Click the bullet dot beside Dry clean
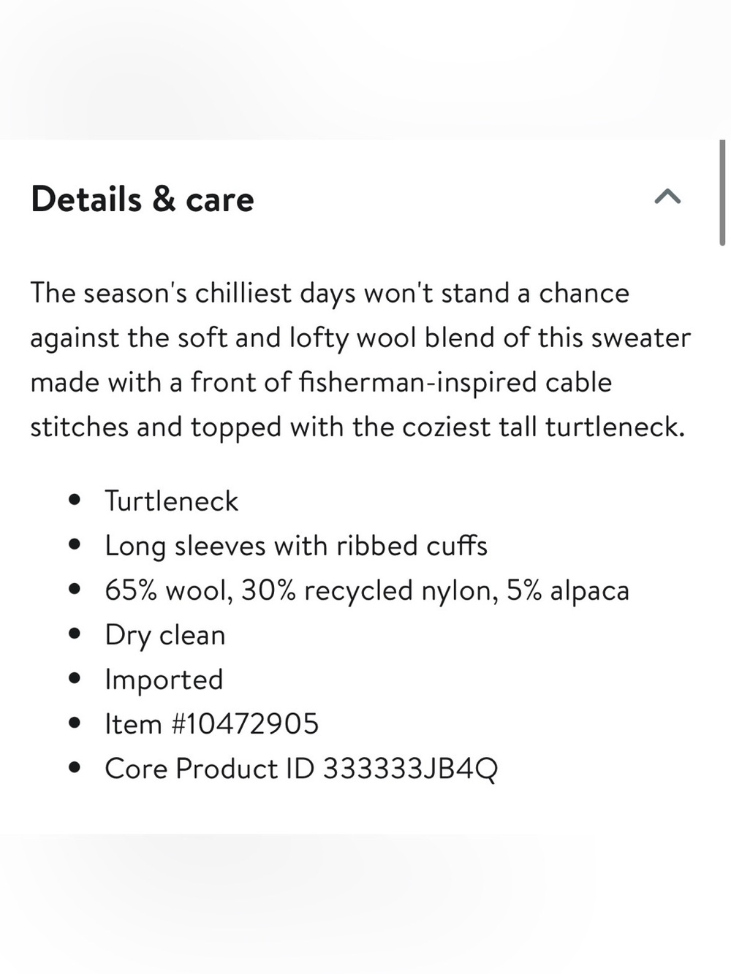 [74, 634]
